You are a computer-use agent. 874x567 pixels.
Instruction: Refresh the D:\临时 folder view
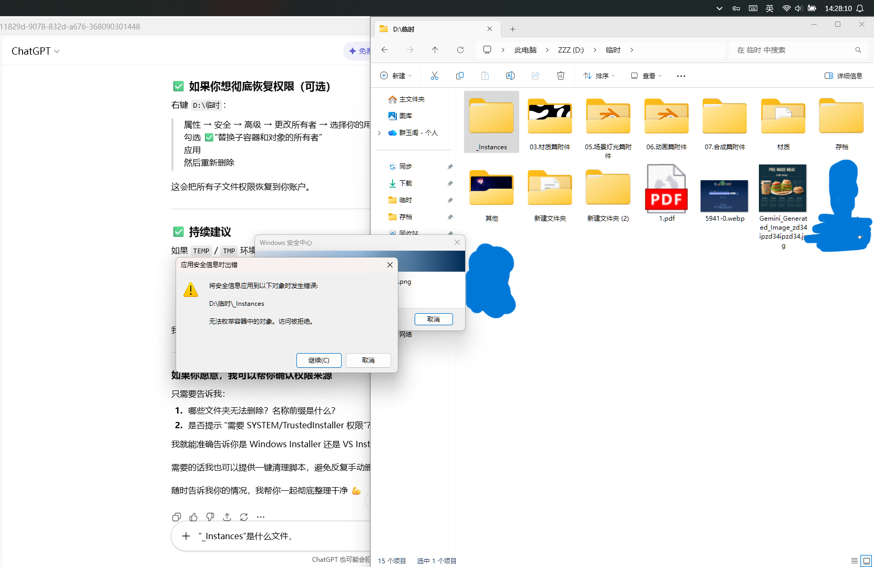click(x=460, y=49)
